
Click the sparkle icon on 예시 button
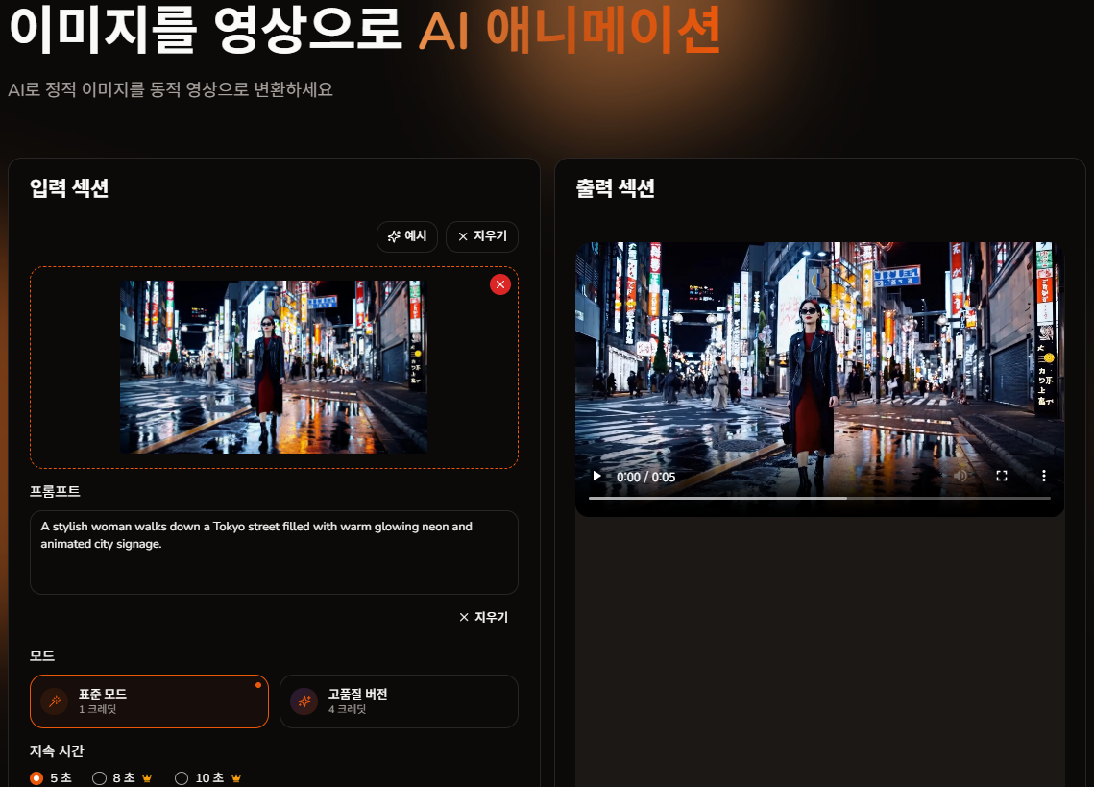point(394,236)
